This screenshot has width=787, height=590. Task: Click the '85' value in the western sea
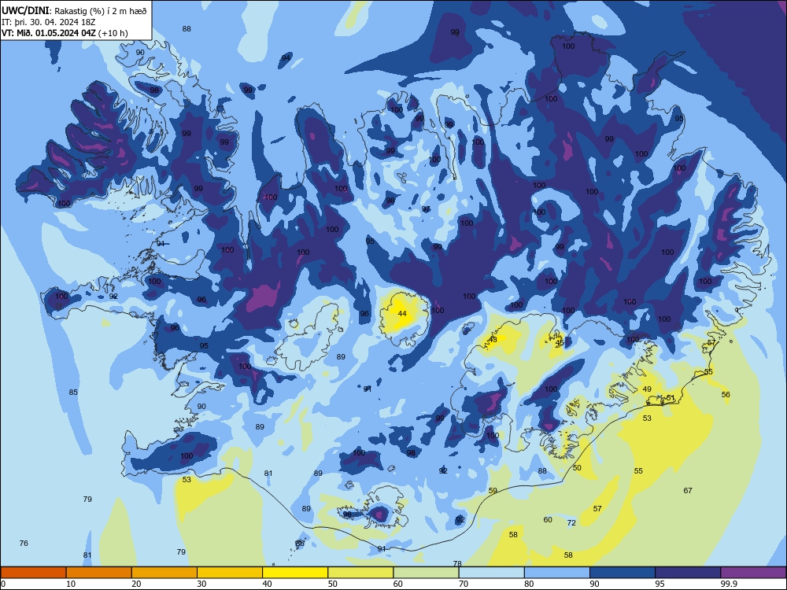(73, 393)
